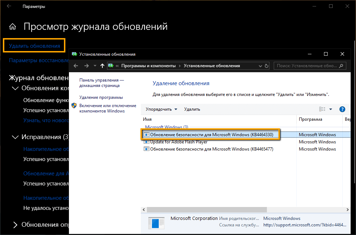Screen dimensions: 356x235
Task: Click Microsoft Windows program cell of Adobe Flash row
Action: 317,142
